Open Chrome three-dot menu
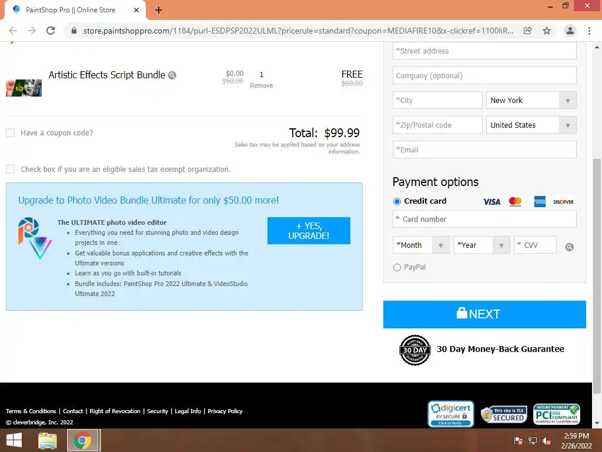This screenshot has height=452, width=602. click(589, 31)
